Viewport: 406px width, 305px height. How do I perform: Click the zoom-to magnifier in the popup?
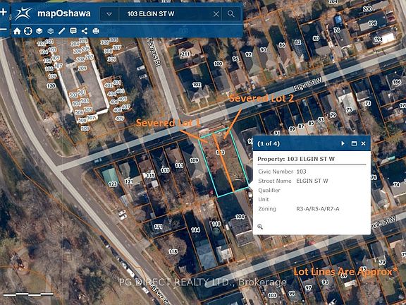click(260, 227)
